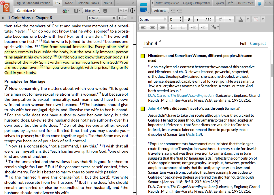Image resolution: width=274 pixels, height=195 pixels.
Task: Increase paragraph indent
Action: point(203,27)
